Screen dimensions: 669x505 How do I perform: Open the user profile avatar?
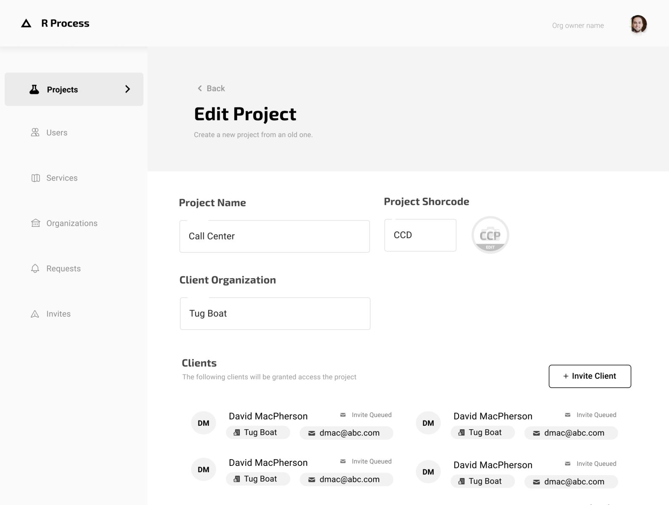638,24
